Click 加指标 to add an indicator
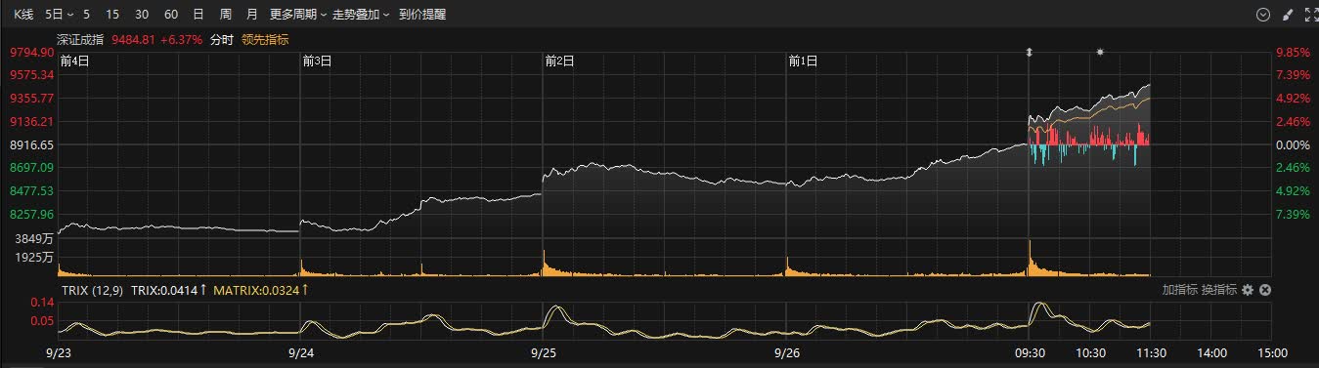 pos(1180,290)
